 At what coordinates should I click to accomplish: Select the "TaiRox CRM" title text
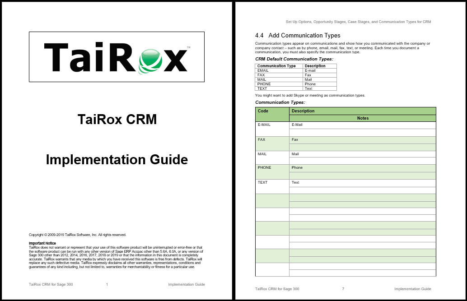pyautogui.click(x=117, y=120)
